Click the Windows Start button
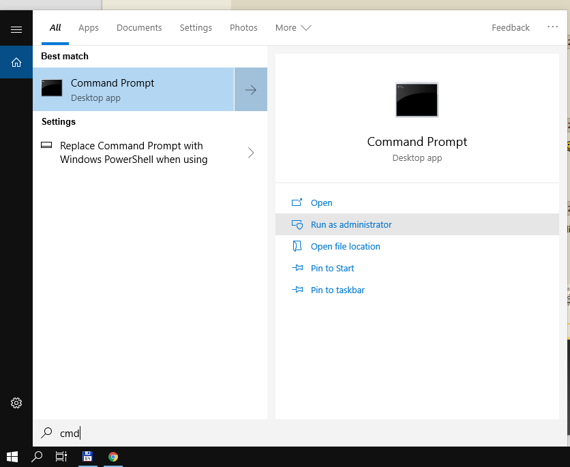This screenshot has height=467, width=570. [x=12, y=457]
